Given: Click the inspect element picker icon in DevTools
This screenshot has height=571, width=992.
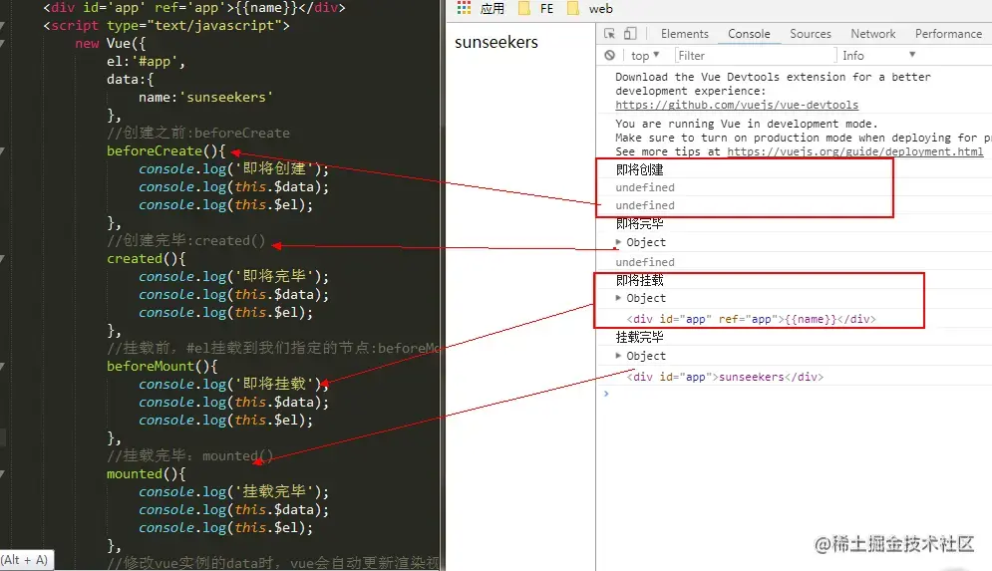Looking at the screenshot, I should 609,34.
